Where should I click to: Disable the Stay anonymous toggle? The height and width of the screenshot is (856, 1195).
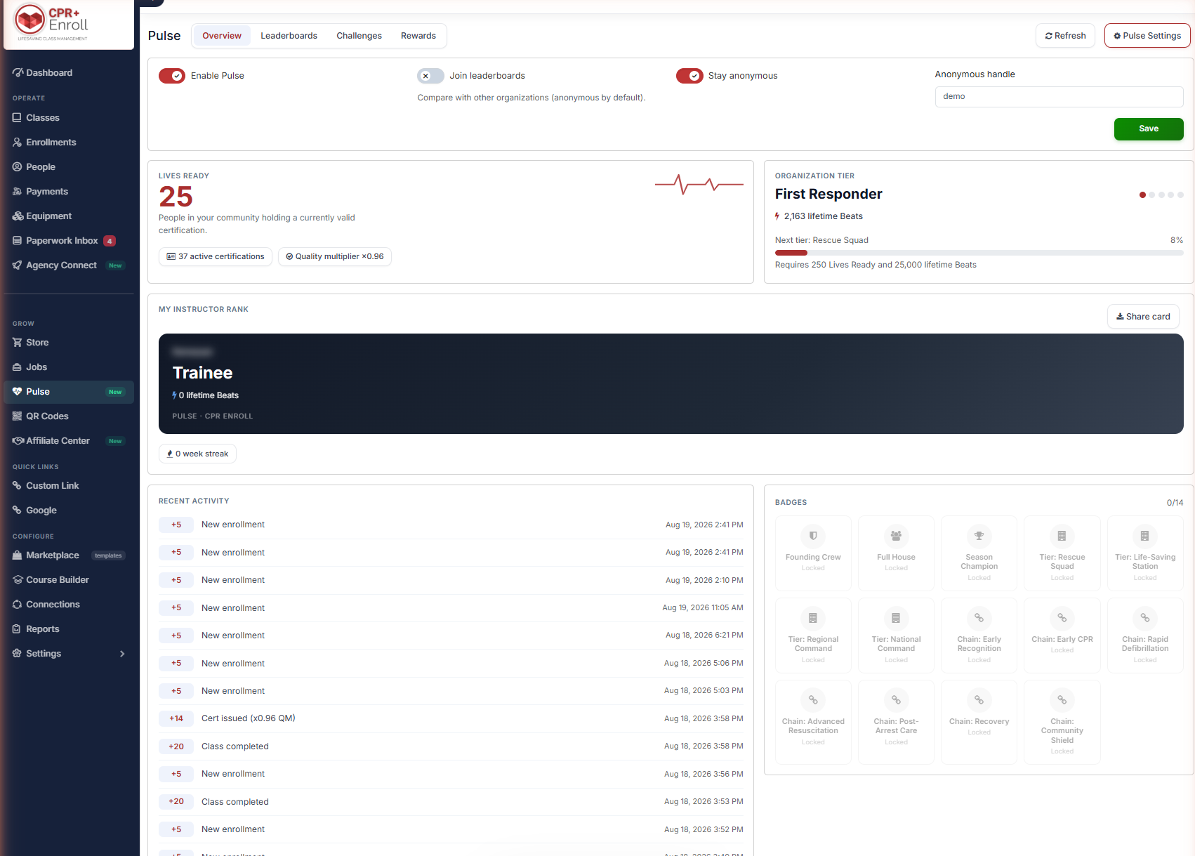click(689, 76)
